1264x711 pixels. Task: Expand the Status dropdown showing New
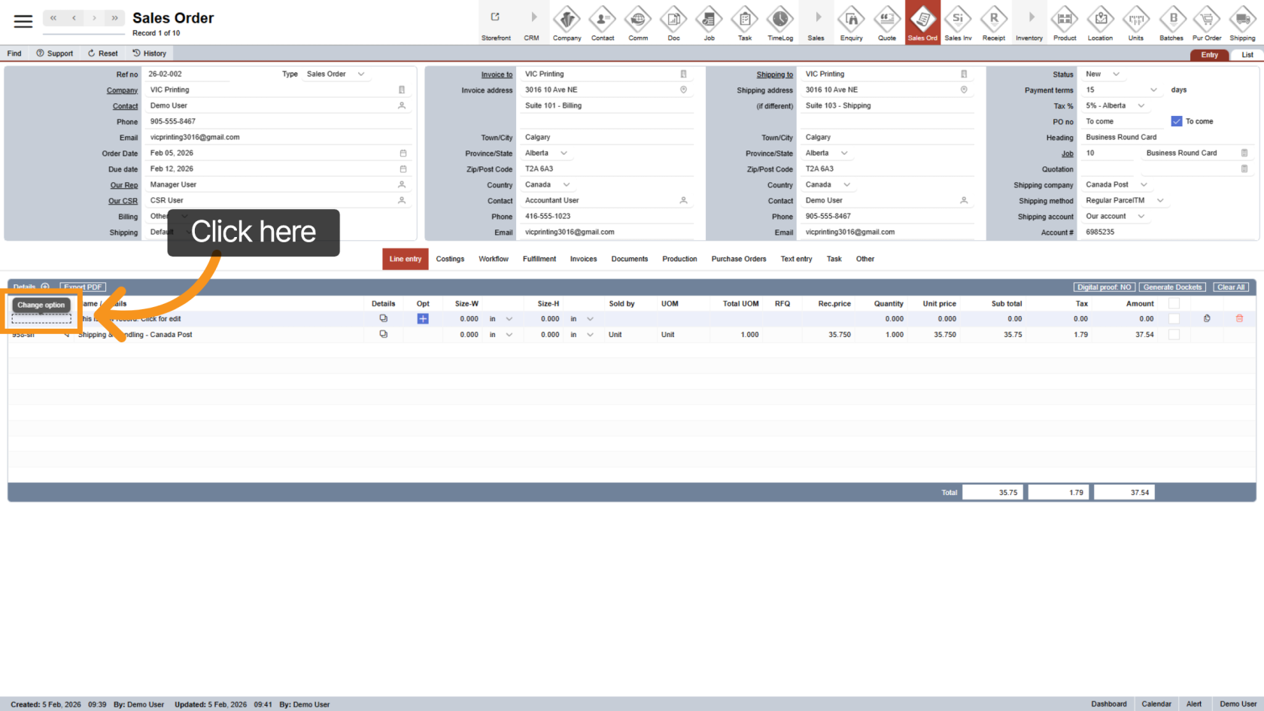[x=1116, y=74]
